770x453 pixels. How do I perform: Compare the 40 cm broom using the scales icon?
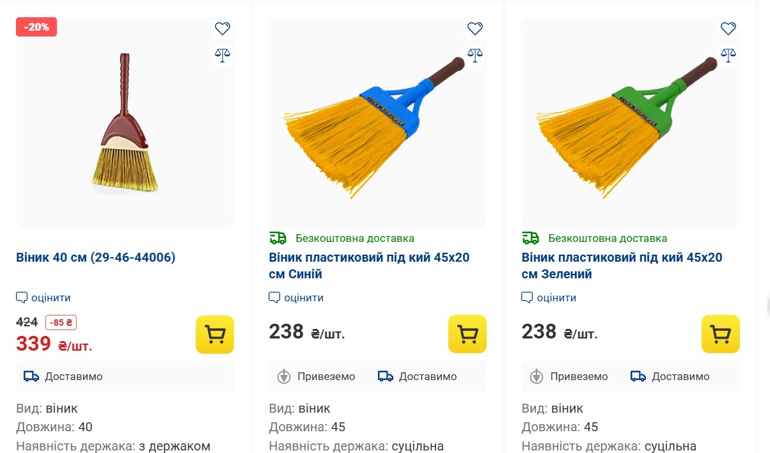(222, 55)
